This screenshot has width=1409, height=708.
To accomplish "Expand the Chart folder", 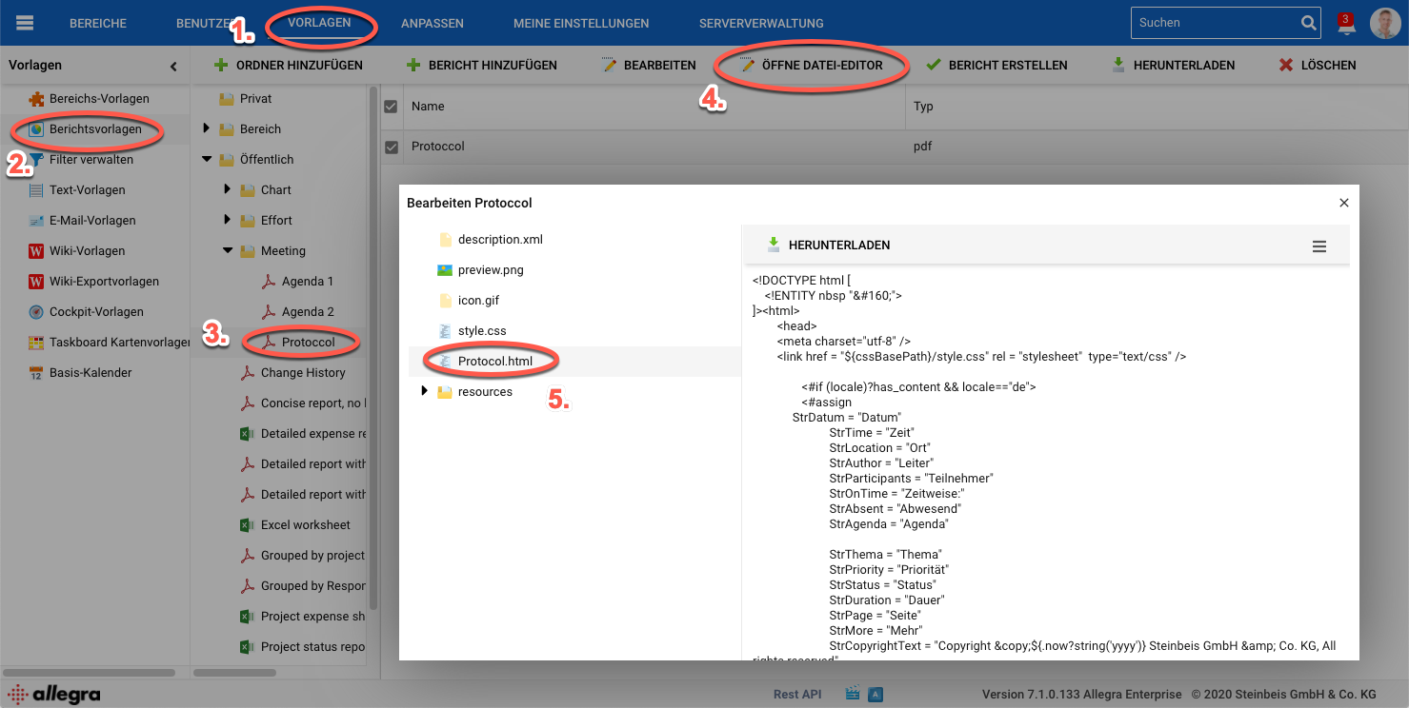I will (228, 189).
